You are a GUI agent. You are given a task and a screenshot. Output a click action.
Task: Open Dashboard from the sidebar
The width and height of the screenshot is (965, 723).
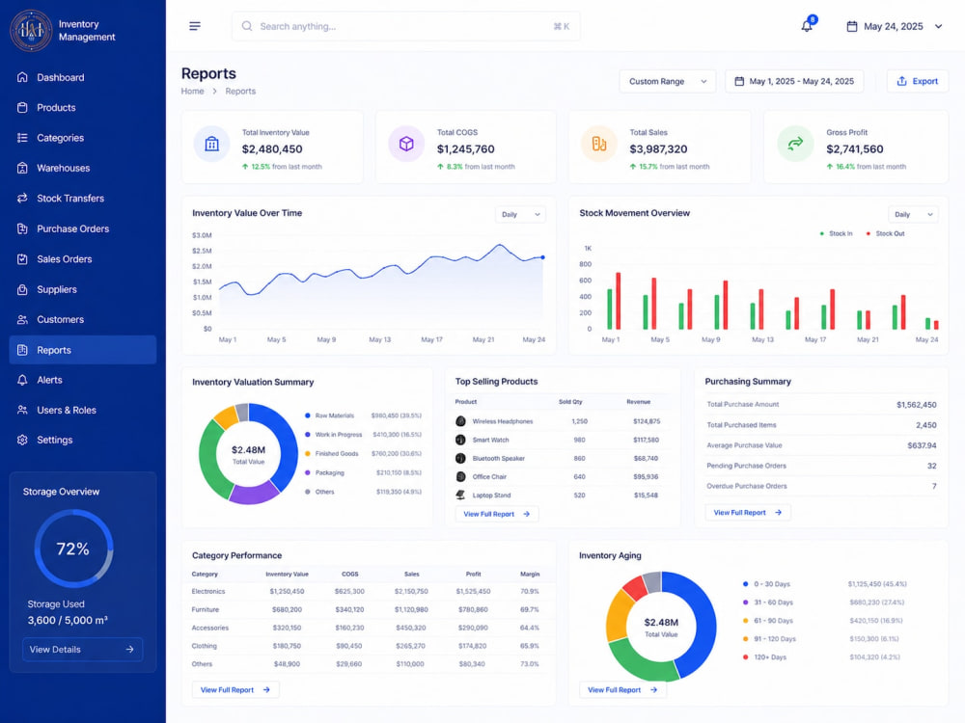coord(82,77)
